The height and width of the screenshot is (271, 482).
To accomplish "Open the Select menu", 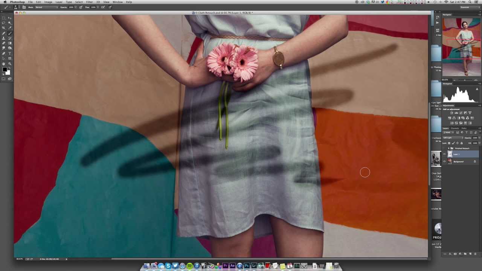I will click(79, 2).
